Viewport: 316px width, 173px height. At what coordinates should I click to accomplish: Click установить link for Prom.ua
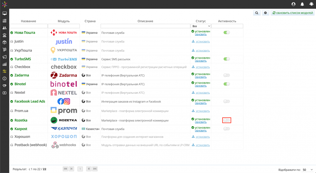point(203,111)
